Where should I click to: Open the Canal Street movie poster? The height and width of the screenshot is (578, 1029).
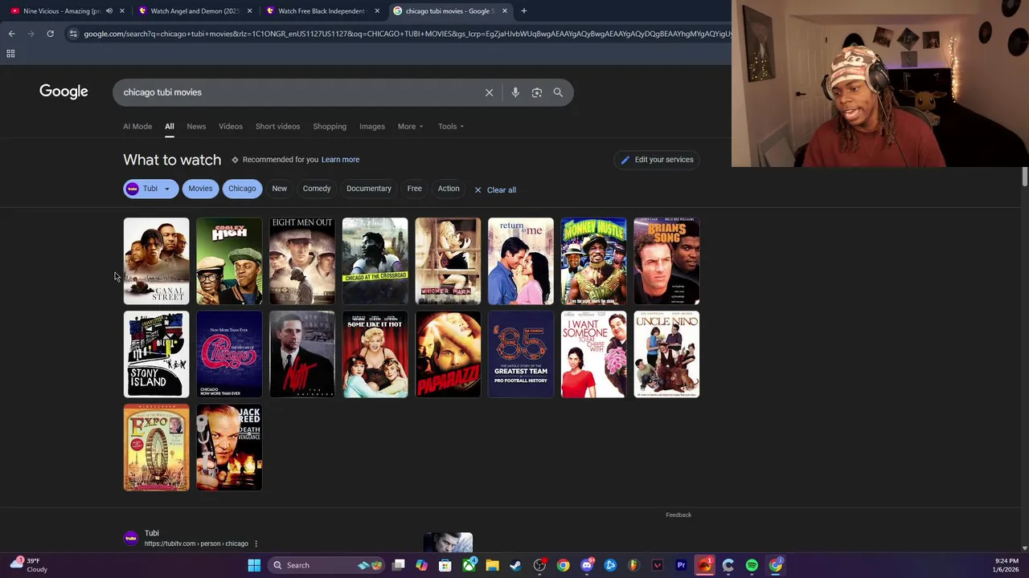click(x=156, y=261)
